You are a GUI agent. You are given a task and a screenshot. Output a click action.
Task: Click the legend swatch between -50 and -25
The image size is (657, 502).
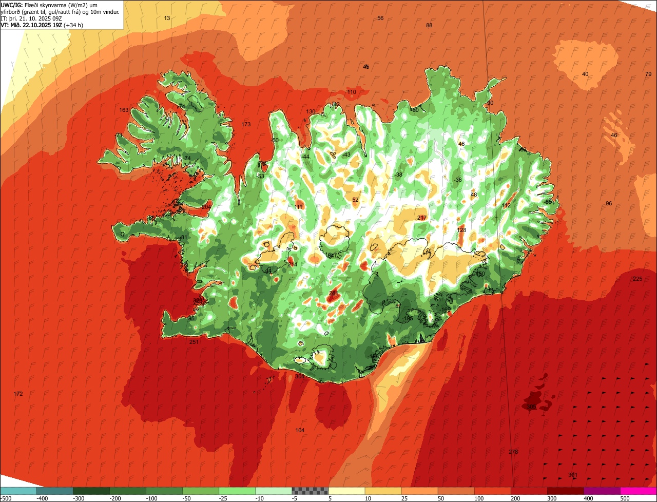[200, 491]
